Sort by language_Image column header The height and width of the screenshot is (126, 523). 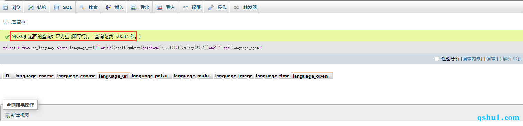click(234, 76)
